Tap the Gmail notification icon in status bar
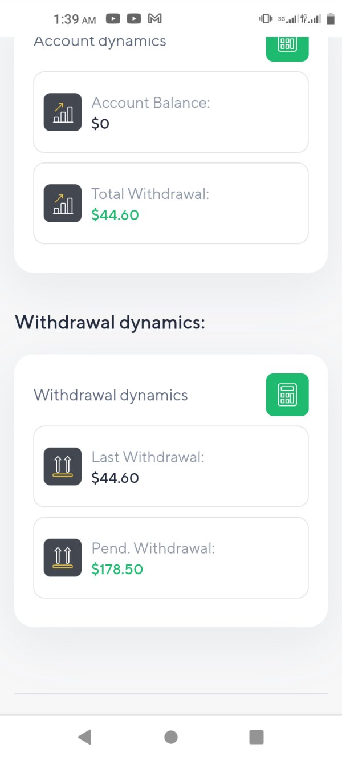Screen dimensions: 342x760 (x=154, y=19)
